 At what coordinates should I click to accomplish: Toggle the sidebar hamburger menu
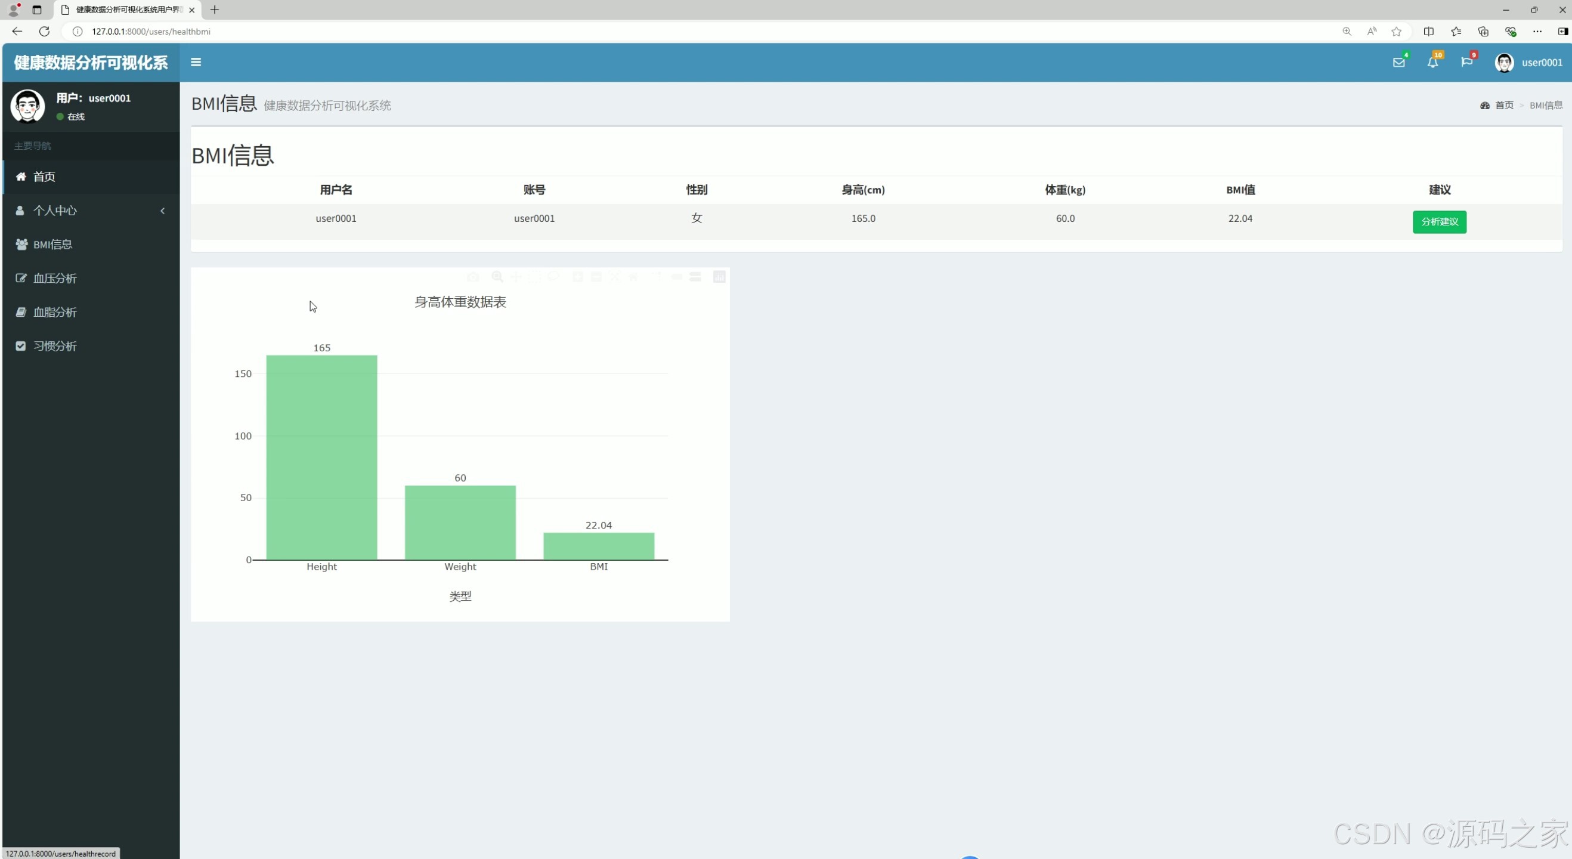(196, 62)
